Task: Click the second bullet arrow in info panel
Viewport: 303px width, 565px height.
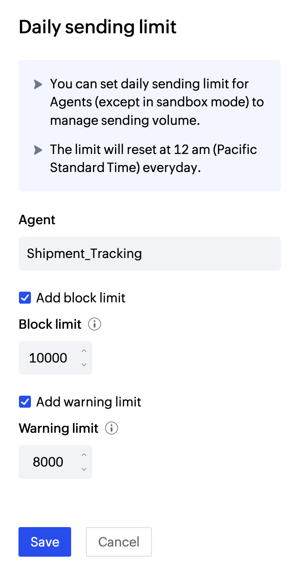Action: (37, 150)
